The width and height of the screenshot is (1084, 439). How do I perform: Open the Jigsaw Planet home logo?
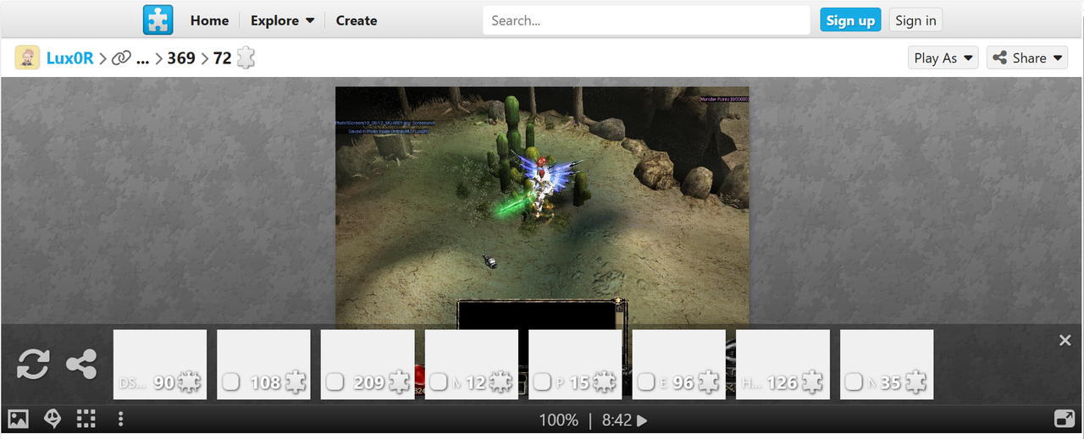pyautogui.click(x=158, y=19)
